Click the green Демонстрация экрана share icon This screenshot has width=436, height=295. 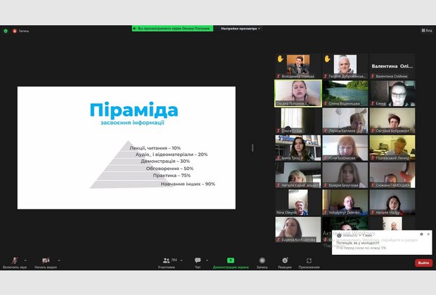(229, 261)
